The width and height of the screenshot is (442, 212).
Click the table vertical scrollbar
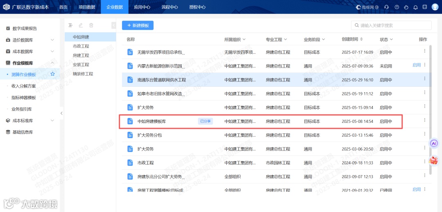[x=430, y=110]
